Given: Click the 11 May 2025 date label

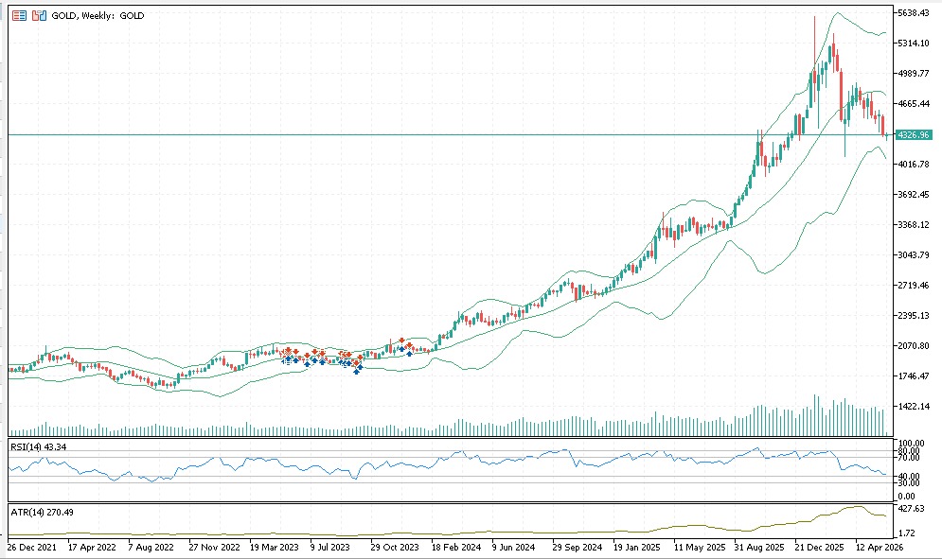Looking at the screenshot, I should pyautogui.click(x=698, y=547).
